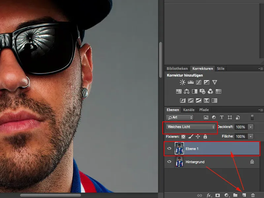Switch to the Kanäle tab
This screenshot has width=264, height=198.
click(189, 110)
